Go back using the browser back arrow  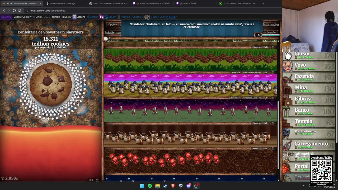4,11
